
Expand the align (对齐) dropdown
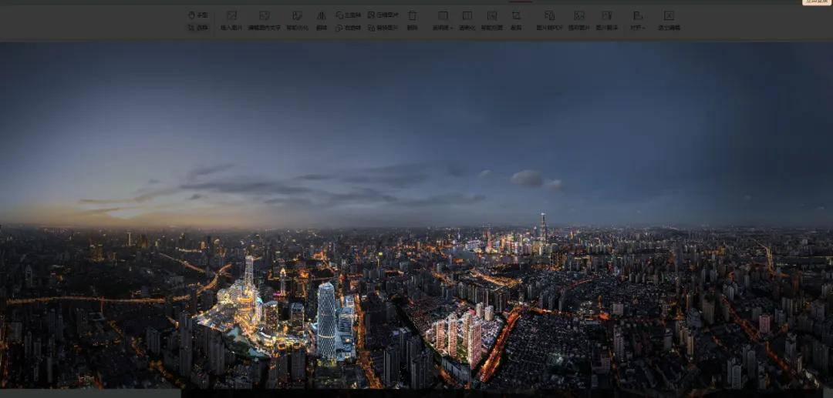tap(637, 20)
